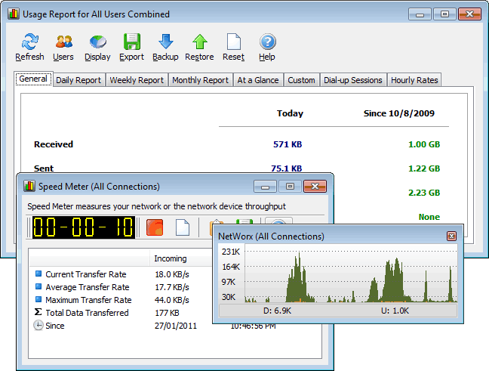Click the 1.22 GB sent total

424,168
